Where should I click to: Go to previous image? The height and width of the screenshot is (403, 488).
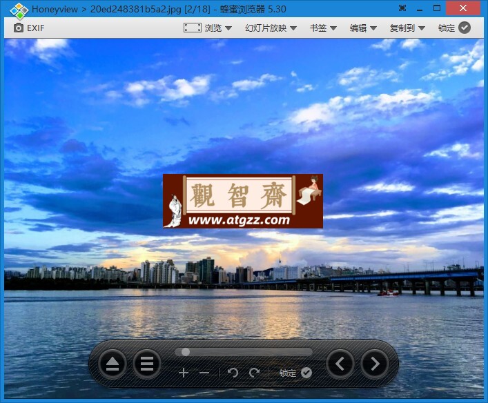pyautogui.click(x=340, y=364)
